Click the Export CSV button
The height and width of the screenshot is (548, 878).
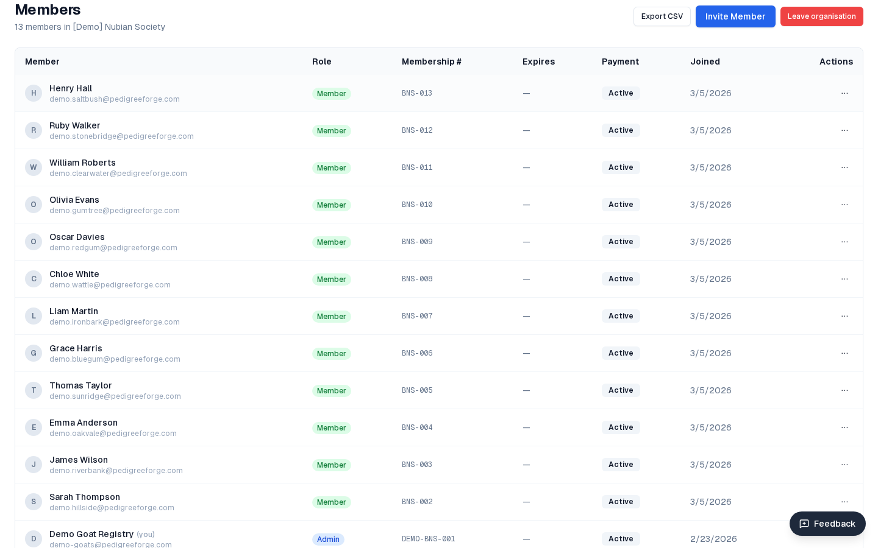662,16
